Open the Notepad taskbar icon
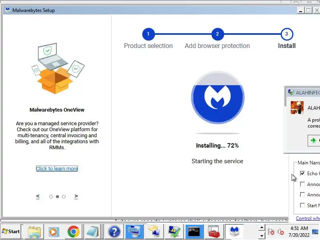 (x=92, y=232)
